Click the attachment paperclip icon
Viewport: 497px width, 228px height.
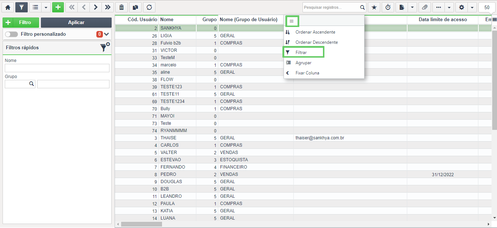tap(424, 7)
